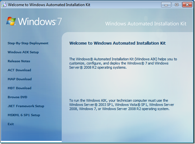
Task: Maximize the Windows AIK window
Action: (177, 5)
